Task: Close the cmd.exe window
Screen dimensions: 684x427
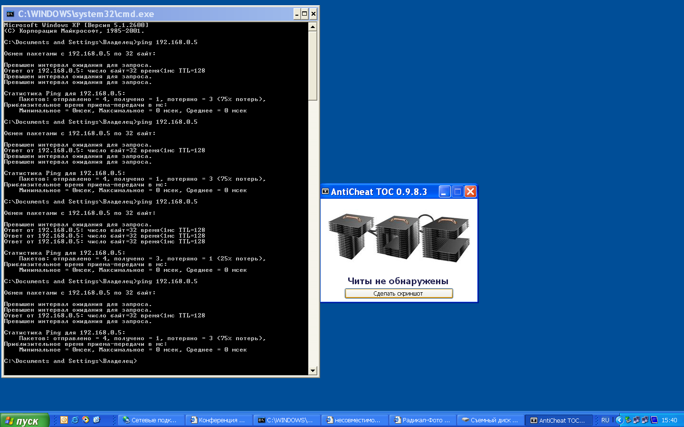Action: 313,14
